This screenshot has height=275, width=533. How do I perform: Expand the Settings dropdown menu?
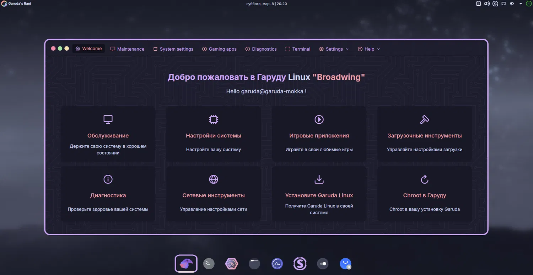334,49
